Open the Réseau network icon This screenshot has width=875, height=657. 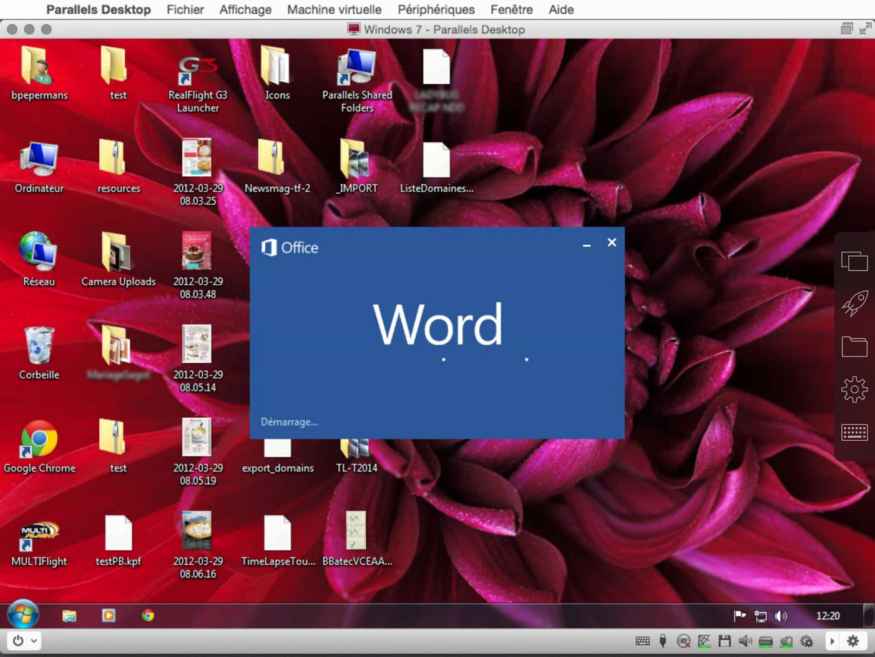[x=39, y=259]
